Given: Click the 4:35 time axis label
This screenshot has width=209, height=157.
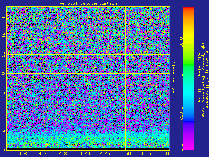Looking at the screenshot, I should [x=64, y=154].
